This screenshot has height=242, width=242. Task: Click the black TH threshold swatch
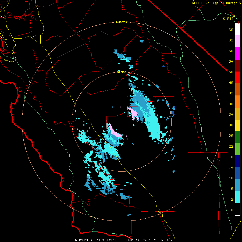click(x=237, y=209)
